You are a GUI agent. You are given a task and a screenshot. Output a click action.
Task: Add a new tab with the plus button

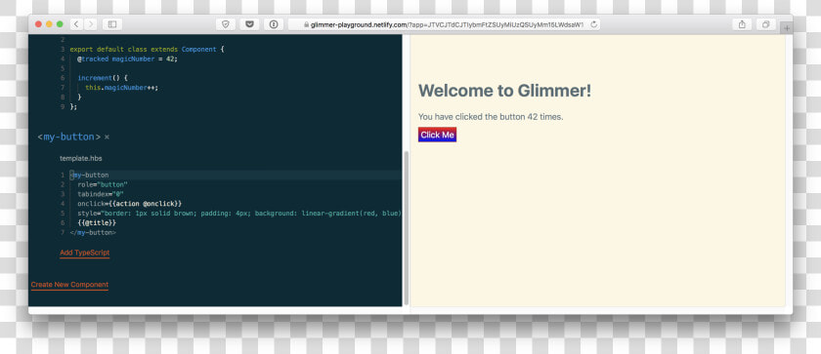(x=786, y=28)
